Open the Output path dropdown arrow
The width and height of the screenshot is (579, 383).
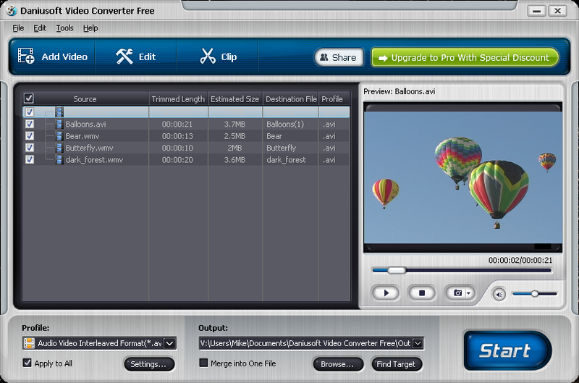pyautogui.click(x=418, y=343)
